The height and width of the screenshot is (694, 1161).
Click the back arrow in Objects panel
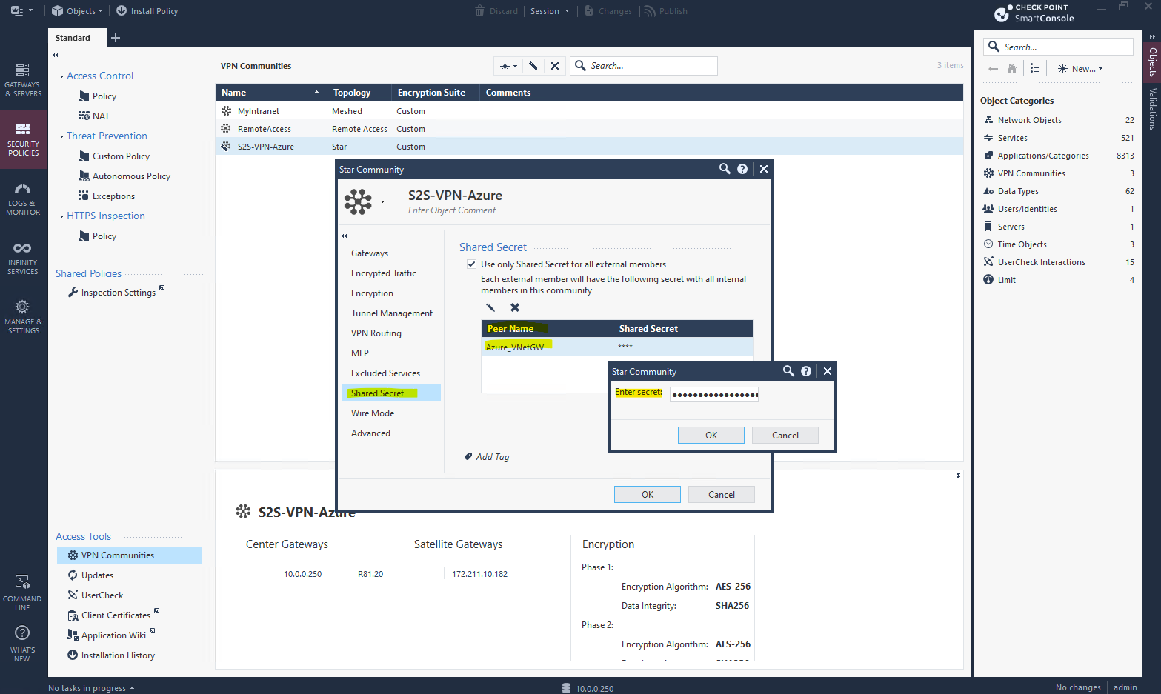tap(994, 68)
